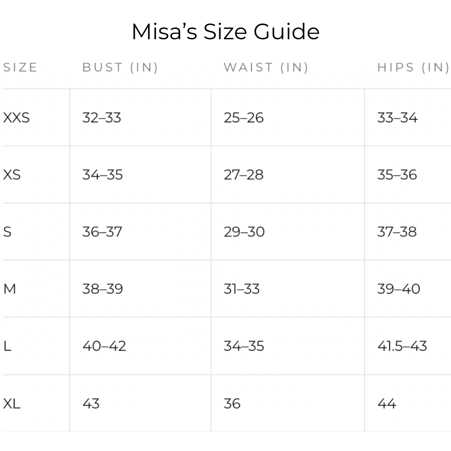Select the SIZE column header

tap(20, 68)
